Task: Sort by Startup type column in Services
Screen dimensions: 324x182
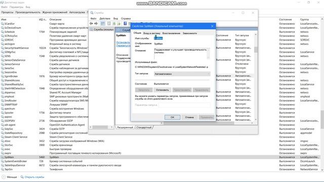Action: (x=242, y=35)
